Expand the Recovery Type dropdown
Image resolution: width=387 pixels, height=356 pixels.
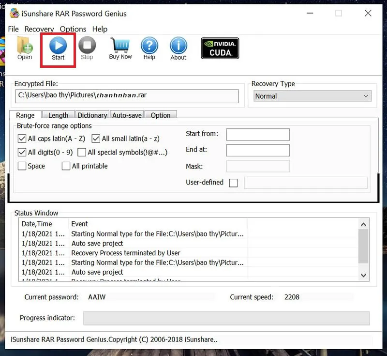pos(313,96)
